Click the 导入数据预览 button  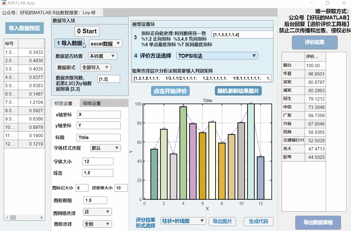point(24,28)
